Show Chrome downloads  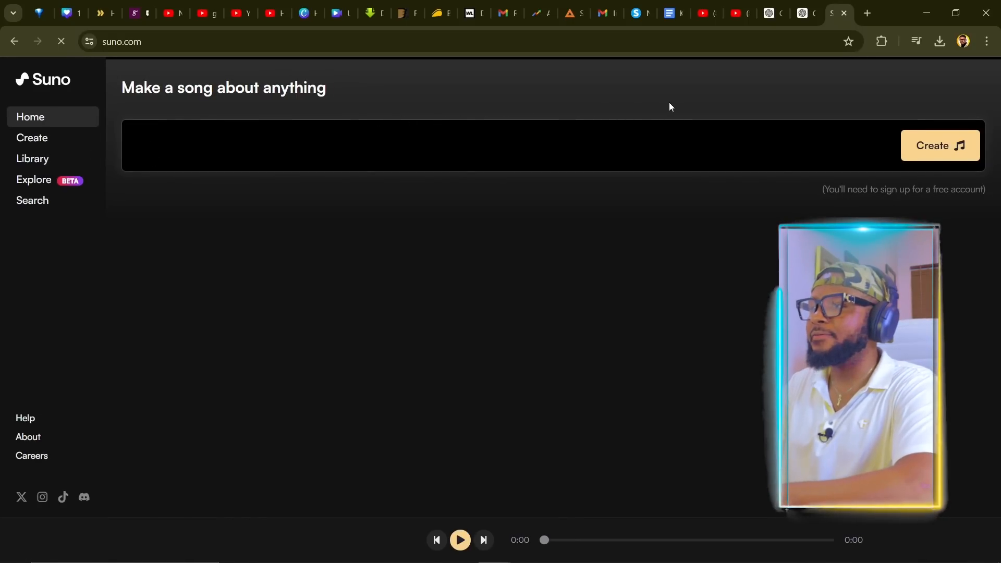point(939,41)
